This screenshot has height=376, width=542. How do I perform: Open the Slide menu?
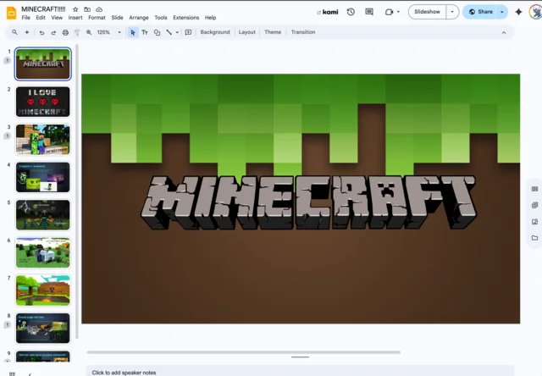coord(117,18)
